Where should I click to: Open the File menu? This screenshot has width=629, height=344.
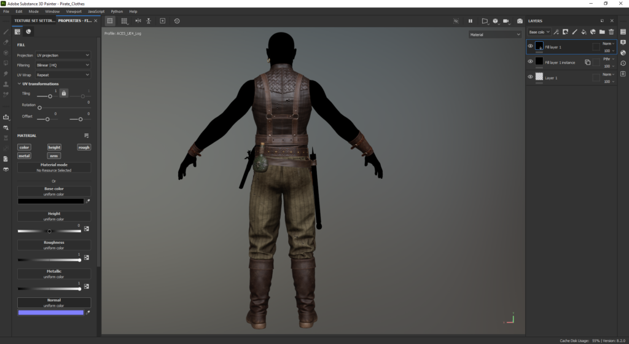pyautogui.click(x=6, y=12)
